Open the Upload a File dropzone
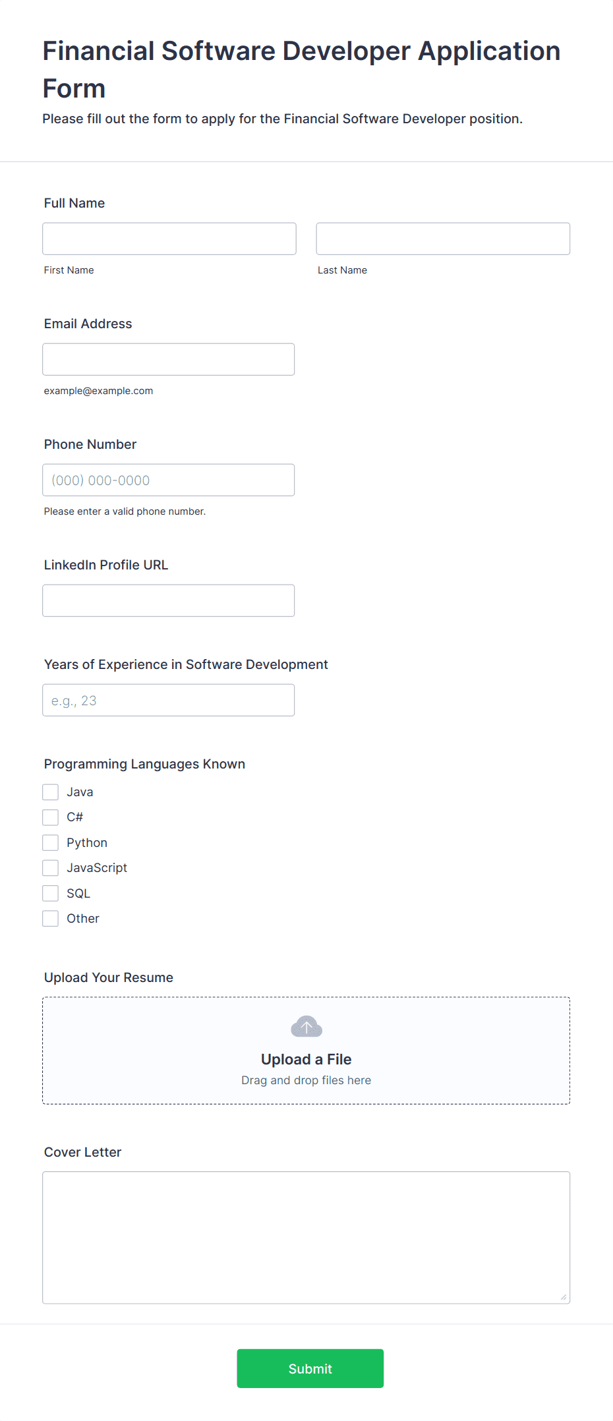 coord(306,1051)
